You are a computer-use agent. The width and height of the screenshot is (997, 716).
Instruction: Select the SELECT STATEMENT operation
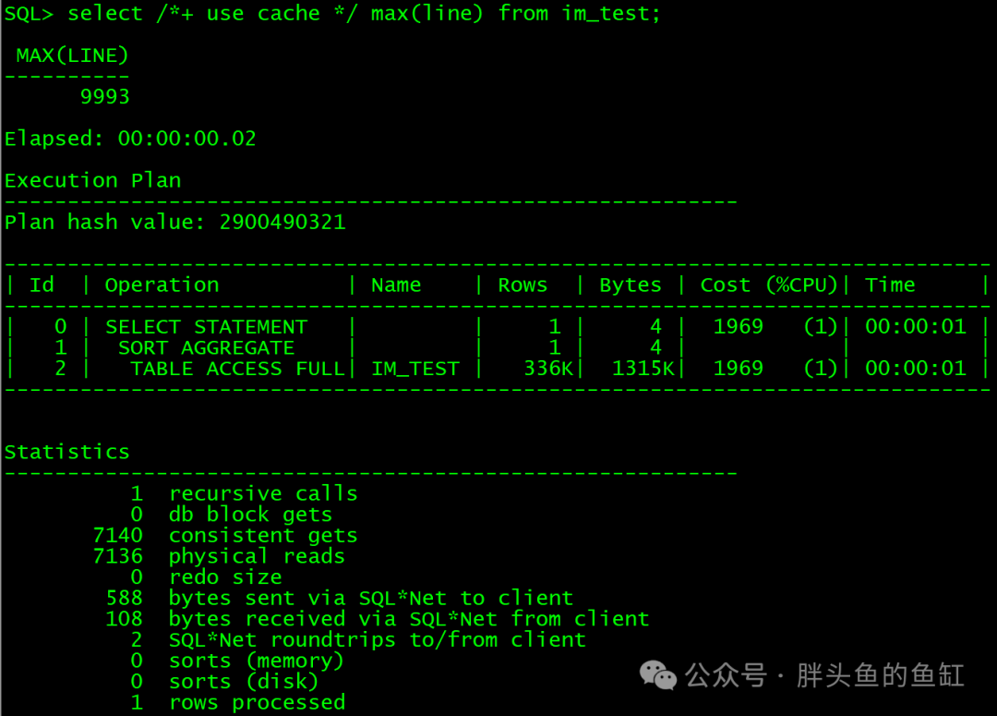(207, 326)
